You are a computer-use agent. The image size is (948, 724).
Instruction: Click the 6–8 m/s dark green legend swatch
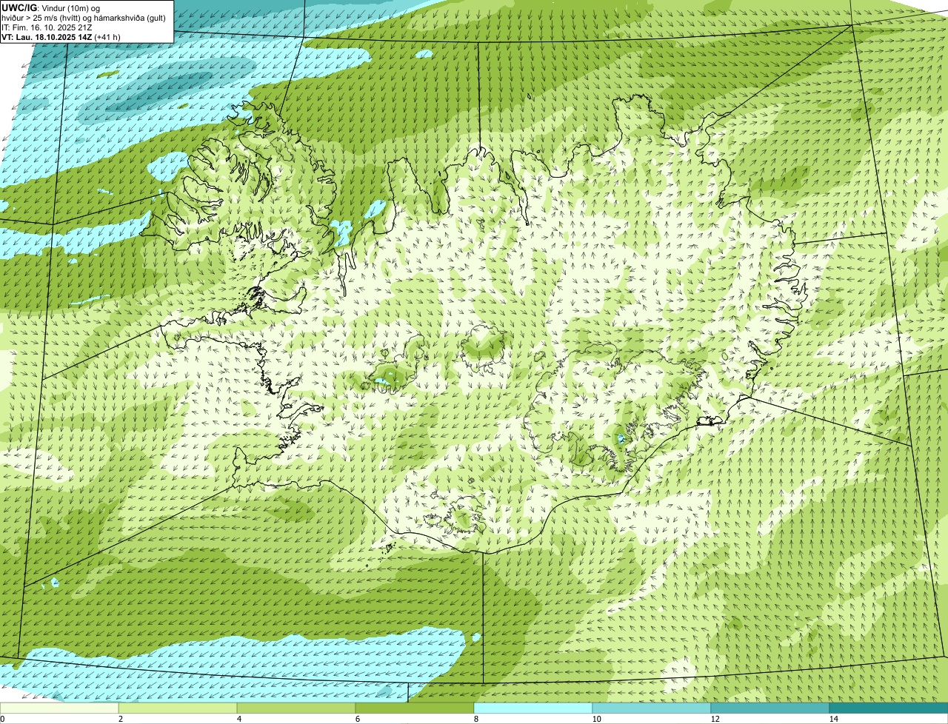pos(415,708)
